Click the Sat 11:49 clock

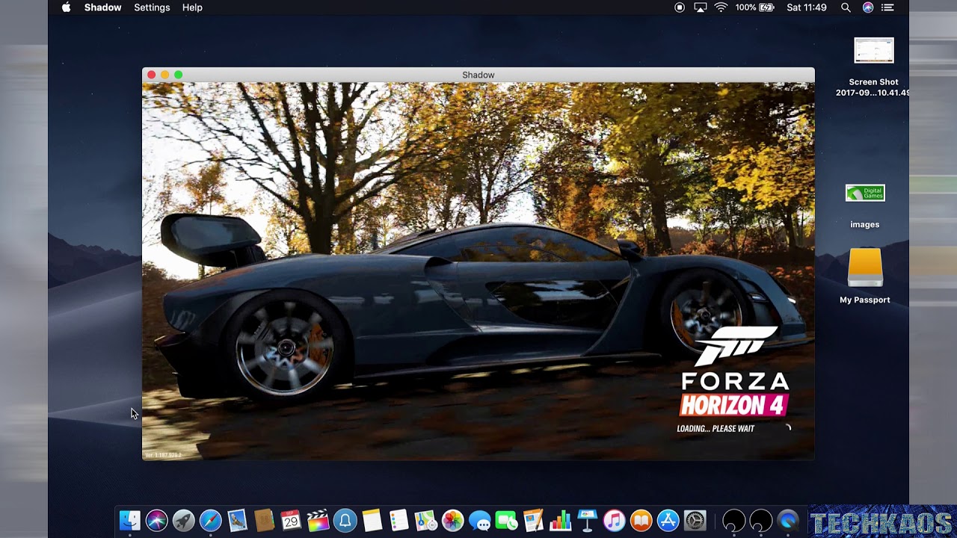coord(807,7)
